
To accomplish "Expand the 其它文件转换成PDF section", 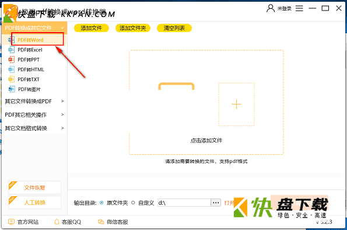I will [34, 101].
